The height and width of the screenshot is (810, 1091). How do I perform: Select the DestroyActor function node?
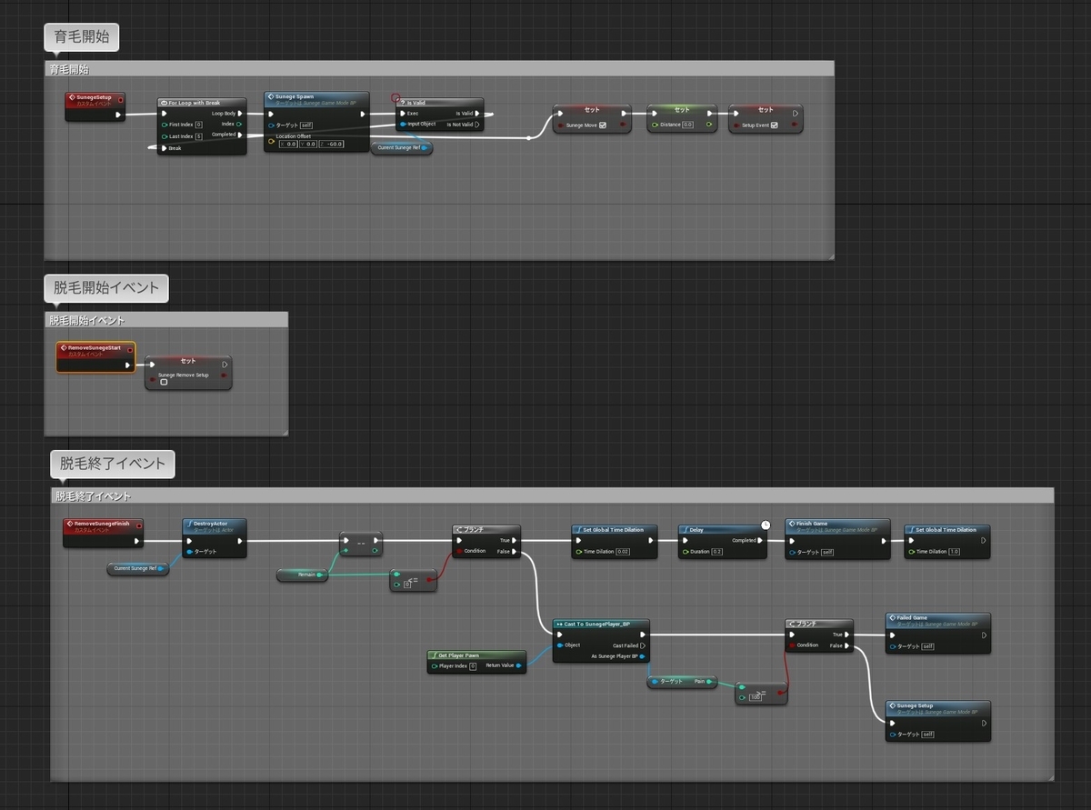point(215,538)
